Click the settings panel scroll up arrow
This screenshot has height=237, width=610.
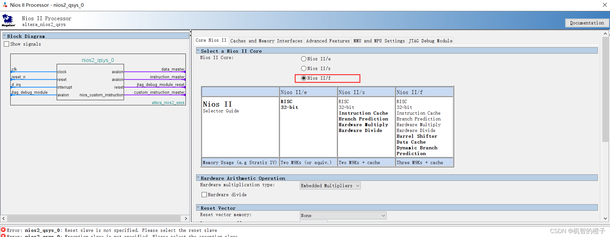click(x=605, y=33)
